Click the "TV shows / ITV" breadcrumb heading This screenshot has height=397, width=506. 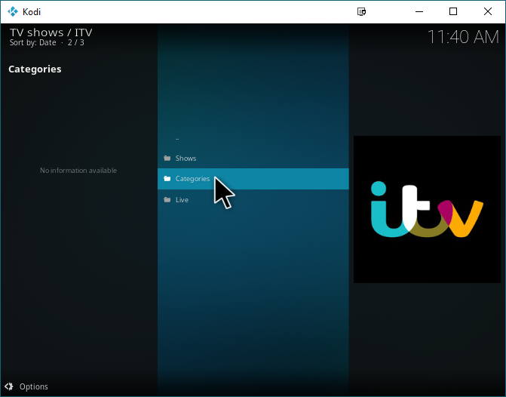coord(51,32)
